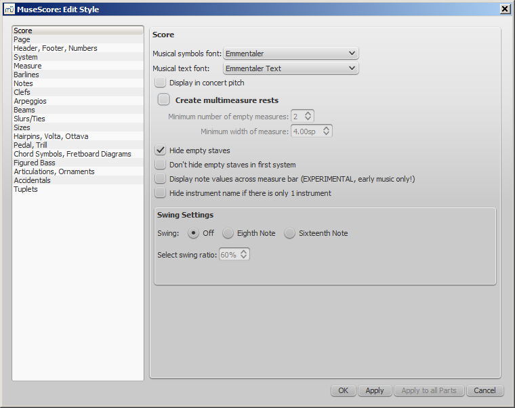This screenshot has height=408, width=515.
Task: Set swing to Sixteenth Note
Action: (x=290, y=233)
